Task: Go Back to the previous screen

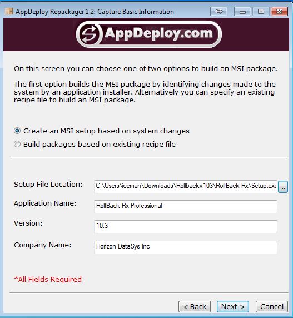Action: point(195,307)
